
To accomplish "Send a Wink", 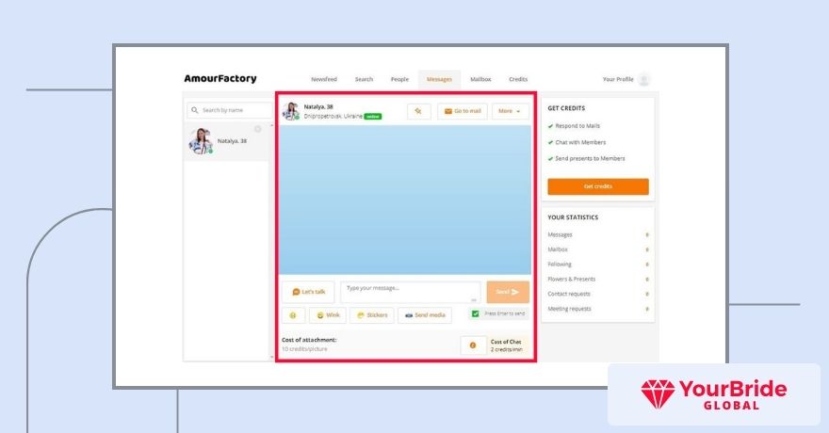I will click(x=328, y=315).
